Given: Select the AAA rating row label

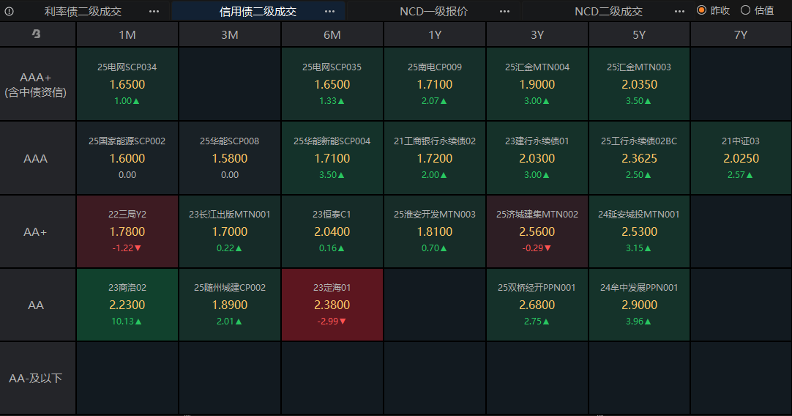Looking at the screenshot, I should [x=36, y=158].
